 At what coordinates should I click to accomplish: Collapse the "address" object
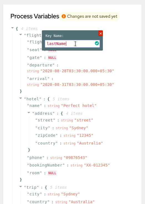[29, 113]
